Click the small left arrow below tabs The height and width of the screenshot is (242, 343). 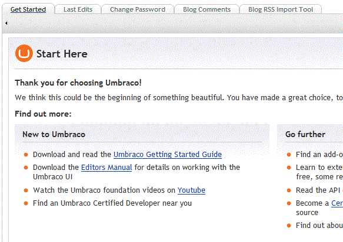pyautogui.click(x=6, y=23)
